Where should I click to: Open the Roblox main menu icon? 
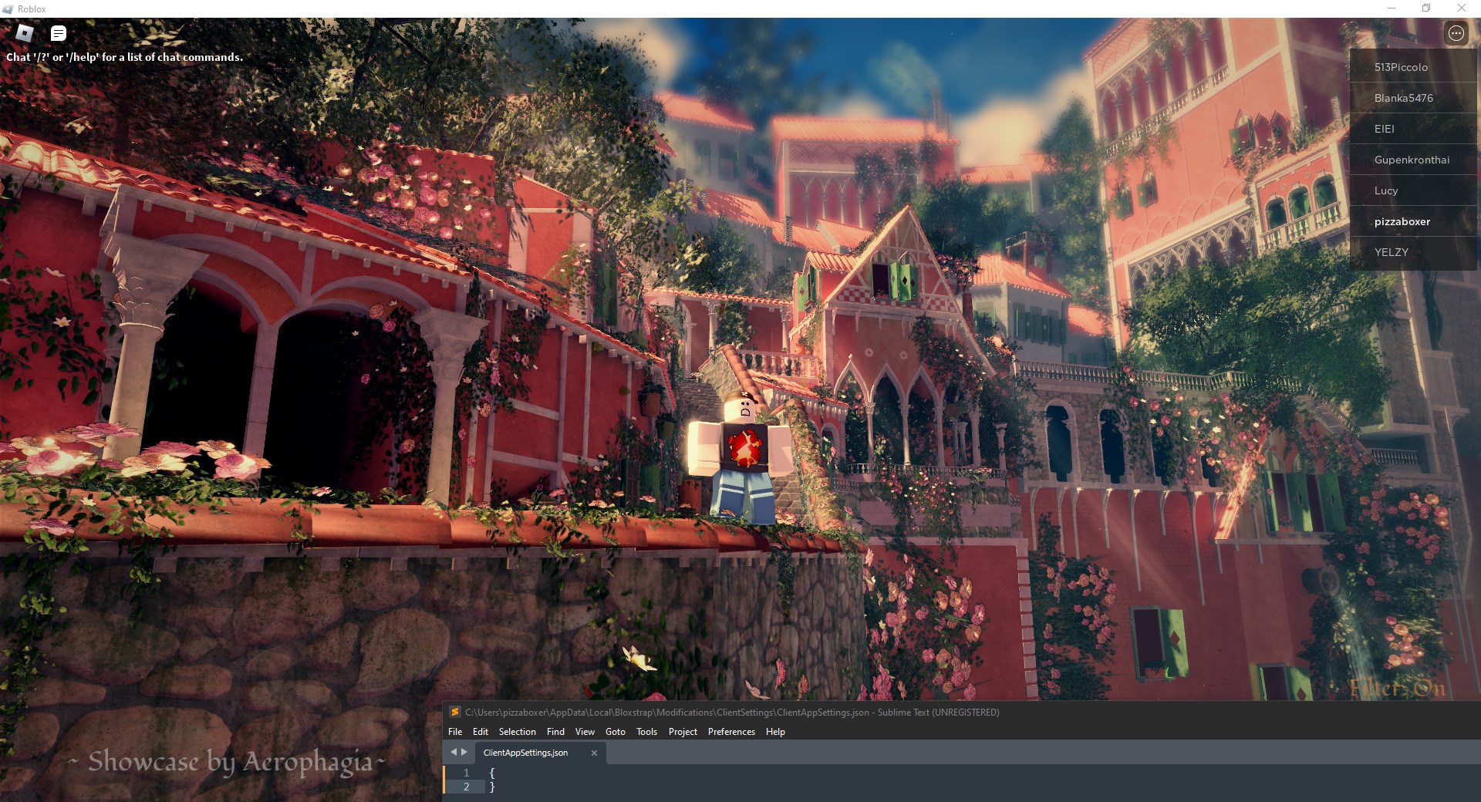click(x=25, y=33)
